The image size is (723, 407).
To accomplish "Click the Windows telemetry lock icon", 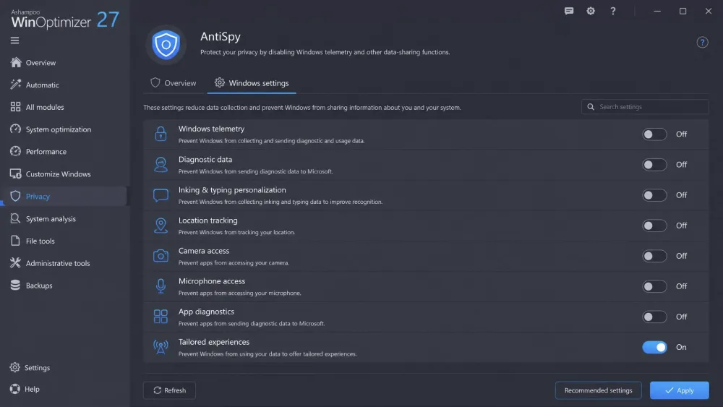I will coord(161,134).
